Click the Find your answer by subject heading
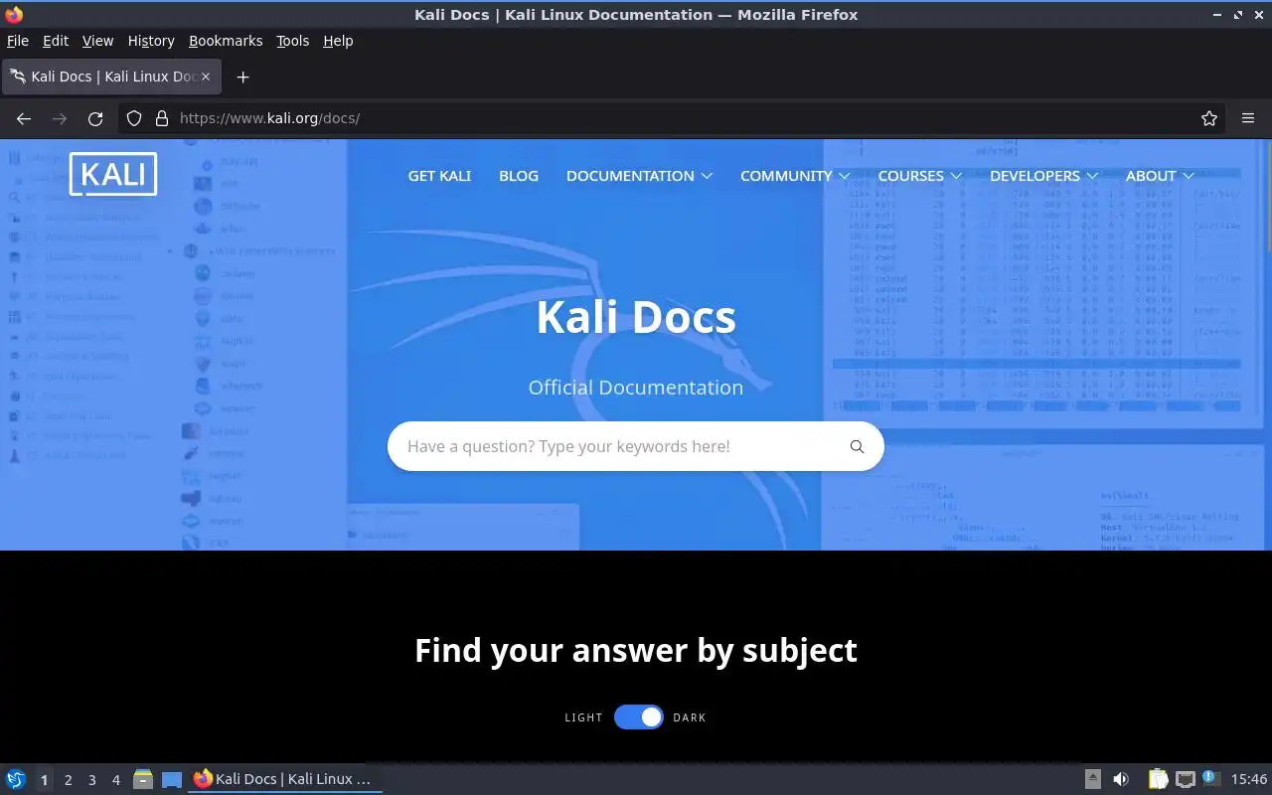 coord(636,650)
